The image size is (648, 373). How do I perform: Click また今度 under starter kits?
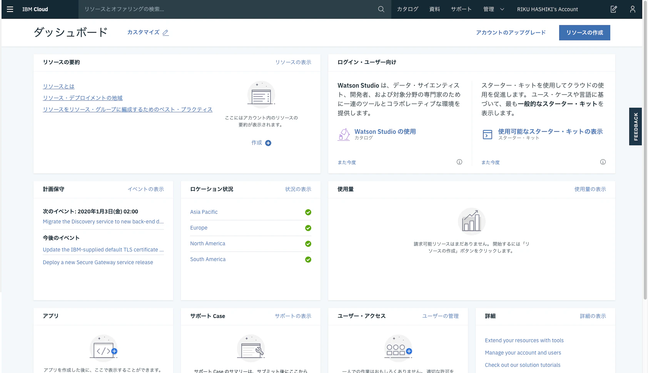[491, 162]
